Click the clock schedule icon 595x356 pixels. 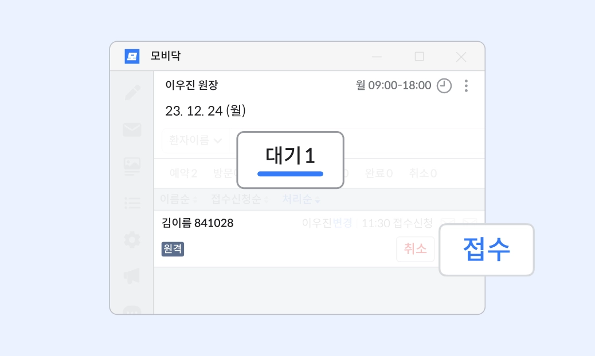[444, 86]
